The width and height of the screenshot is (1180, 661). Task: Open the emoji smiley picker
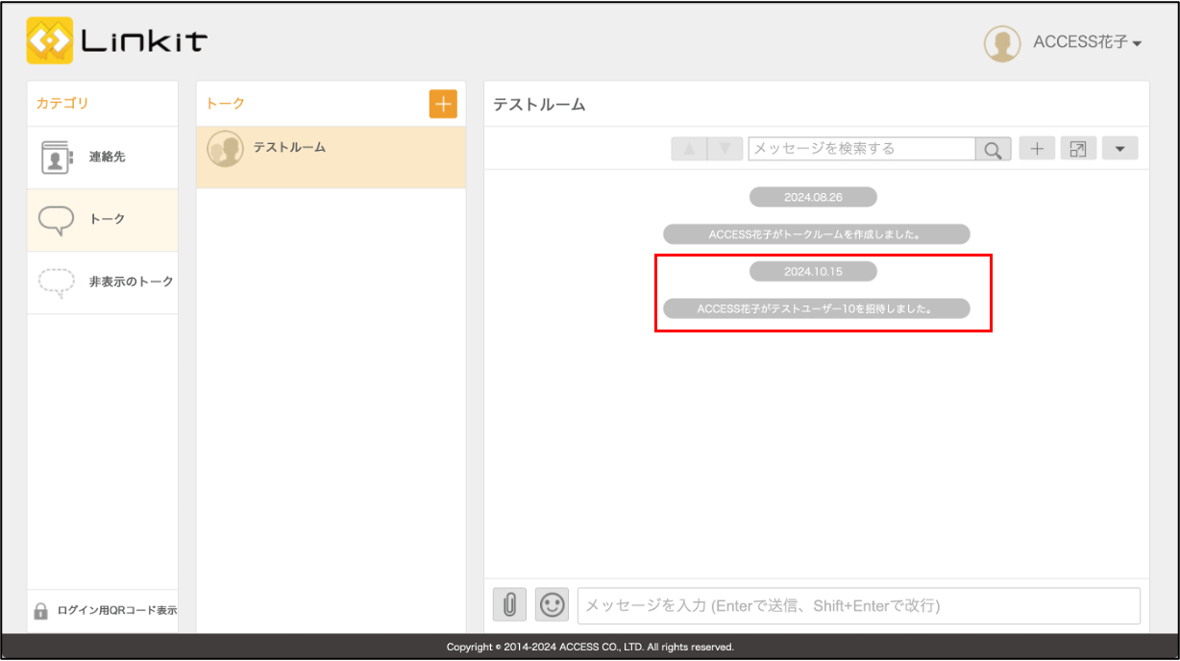click(552, 604)
